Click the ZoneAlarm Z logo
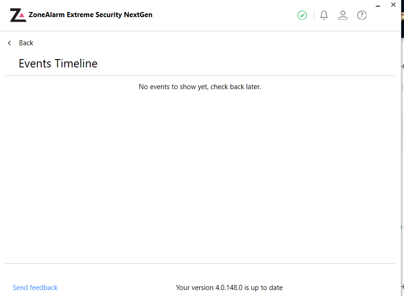This screenshot has height=296, width=404. tap(18, 15)
